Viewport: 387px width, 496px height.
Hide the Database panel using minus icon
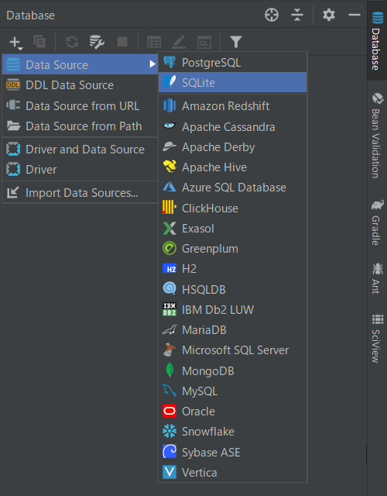354,15
